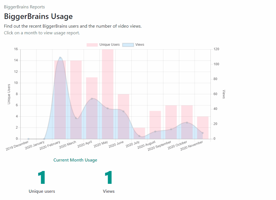Screen dimensions: 276x200
Task: Click the February views peak data point
Action: tap(60, 57)
